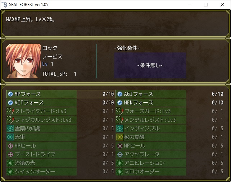Choose the MPヒール skill row
This screenshot has height=182, width=231.
pyautogui.click(x=170, y=146)
